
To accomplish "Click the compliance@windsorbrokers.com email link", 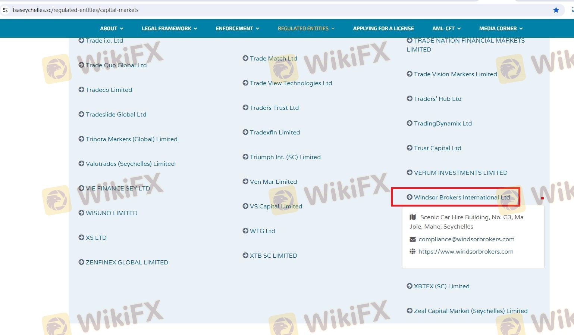I will pos(466,239).
